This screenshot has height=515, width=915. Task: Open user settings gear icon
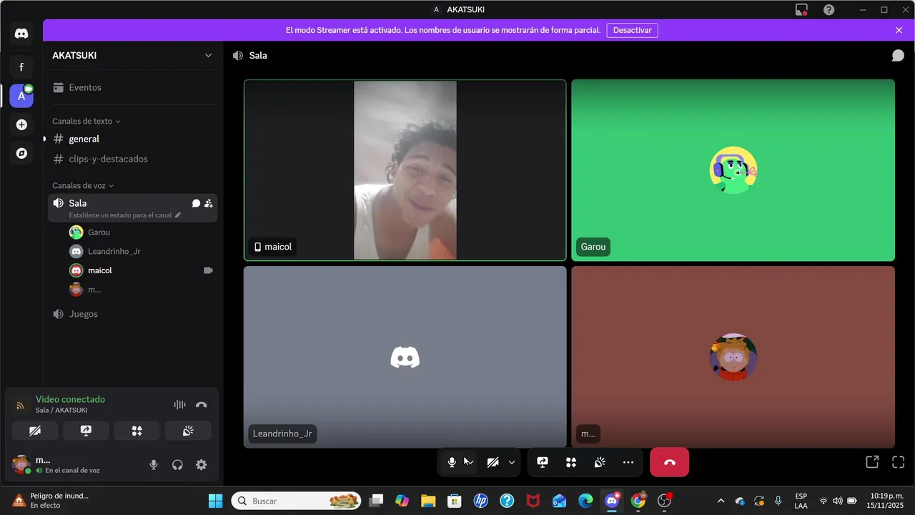(x=202, y=465)
